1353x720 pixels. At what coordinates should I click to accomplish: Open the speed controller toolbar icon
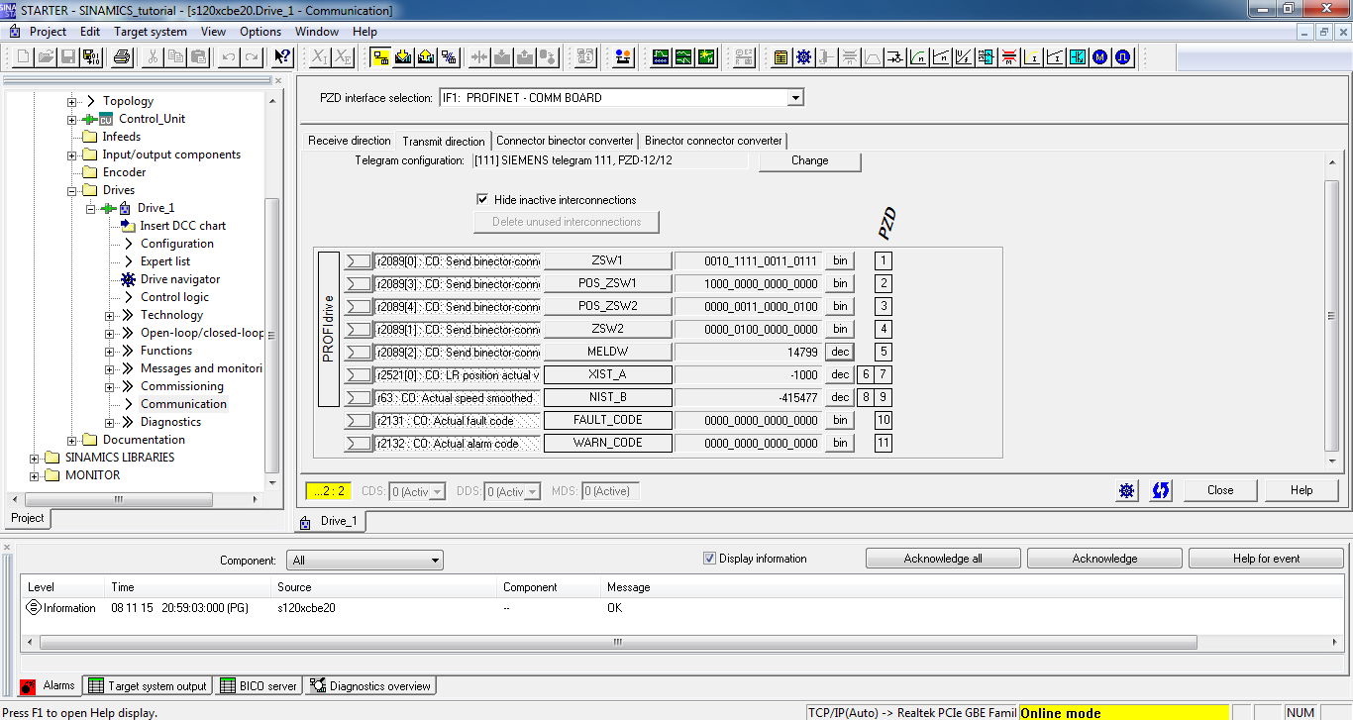pos(918,56)
